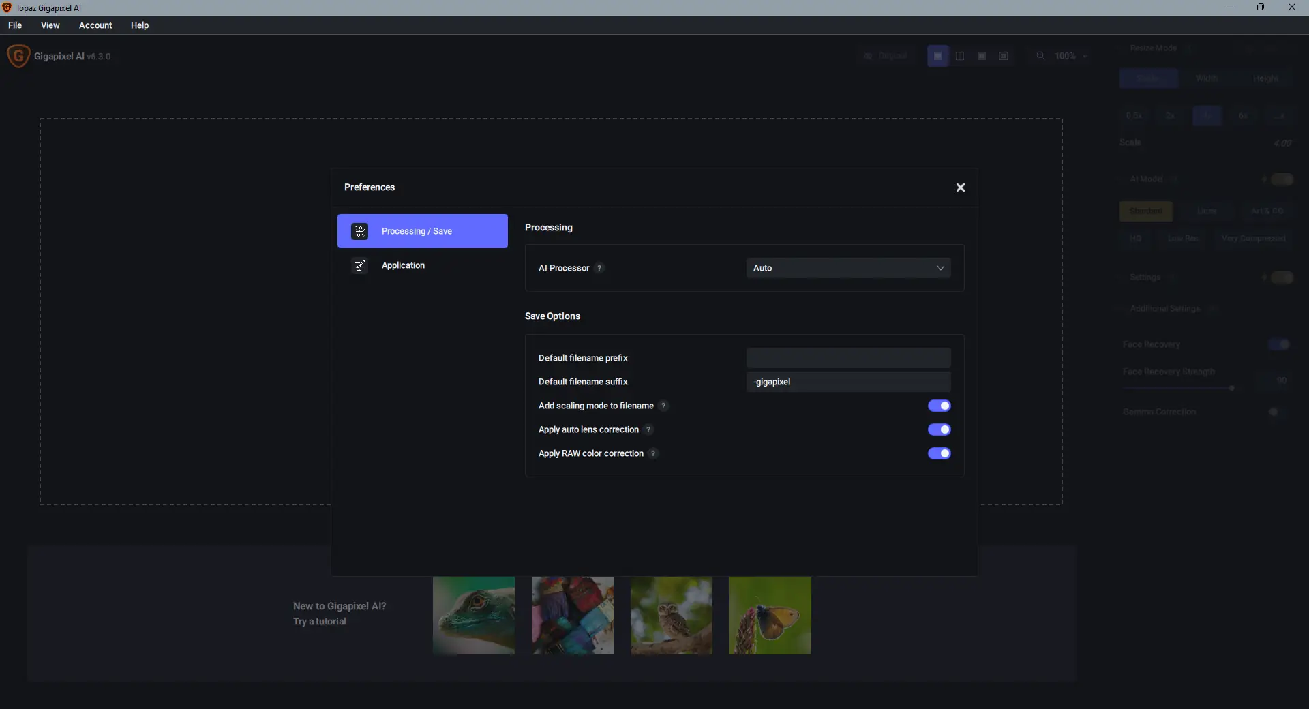Toggle Apply auto lens correction
1309x709 pixels.
pyautogui.click(x=939, y=429)
